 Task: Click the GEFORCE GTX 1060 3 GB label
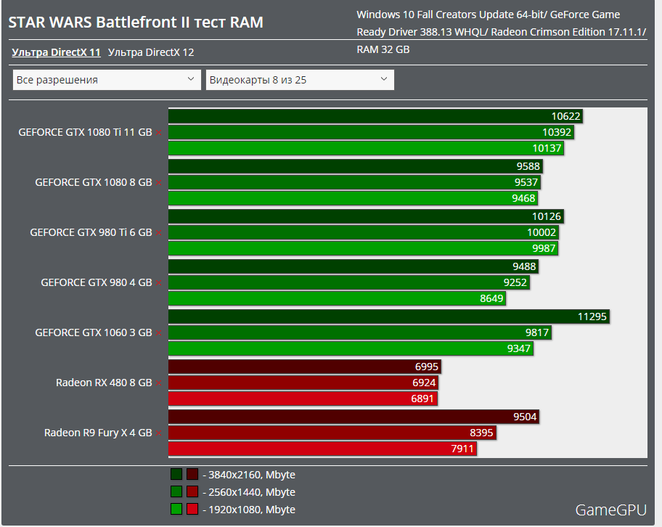click(94, 332)
